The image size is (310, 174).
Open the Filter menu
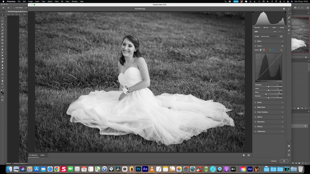[x=57, y=2]
